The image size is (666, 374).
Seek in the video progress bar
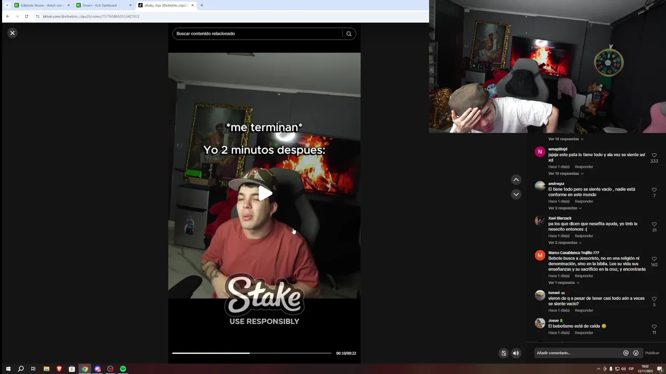(252, 353)
